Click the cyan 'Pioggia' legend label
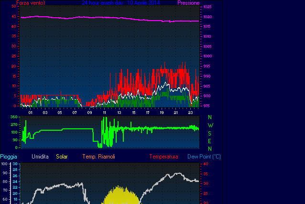 (x=9, y=157)
